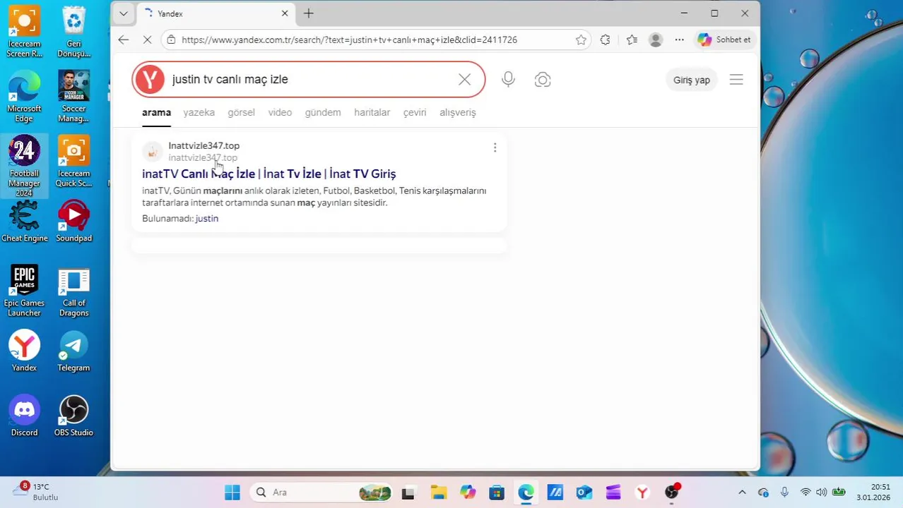Open OBS Studio desktop shortcut
The image size is (903, 508).
[x=73, y=416]
